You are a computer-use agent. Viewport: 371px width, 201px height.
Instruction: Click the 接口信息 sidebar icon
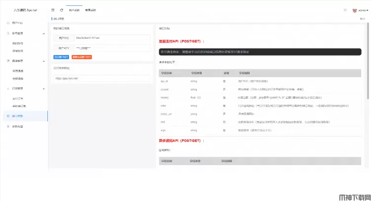pyautogui.click(x=8, y=116)
